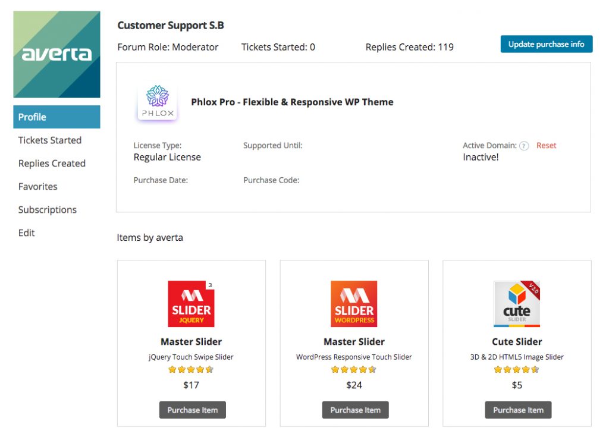The image size is (609, 440).
Task: Click the star rating under jQuery slider
Action: [x=191, y=370]
